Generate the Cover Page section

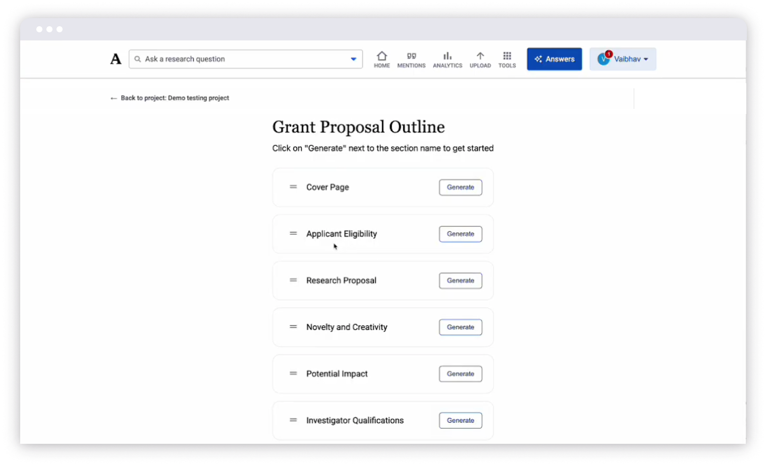(461, 187)
